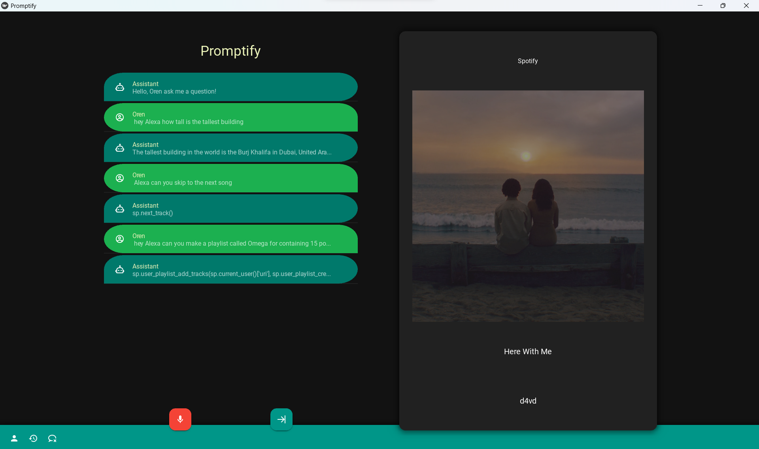The width and height of the screenshot is (759, 449).
Task: Click robot icon next to sp.next_track() message
Action: point(120,209)
